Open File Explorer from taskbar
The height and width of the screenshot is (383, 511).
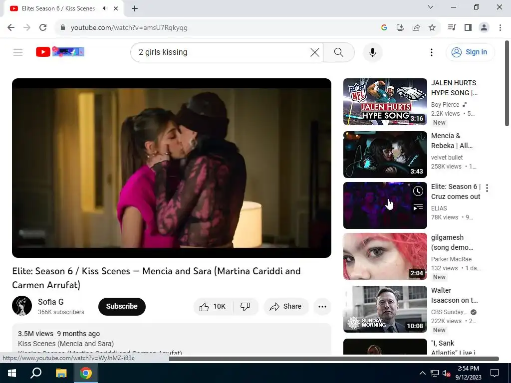(x=61, y=373)
